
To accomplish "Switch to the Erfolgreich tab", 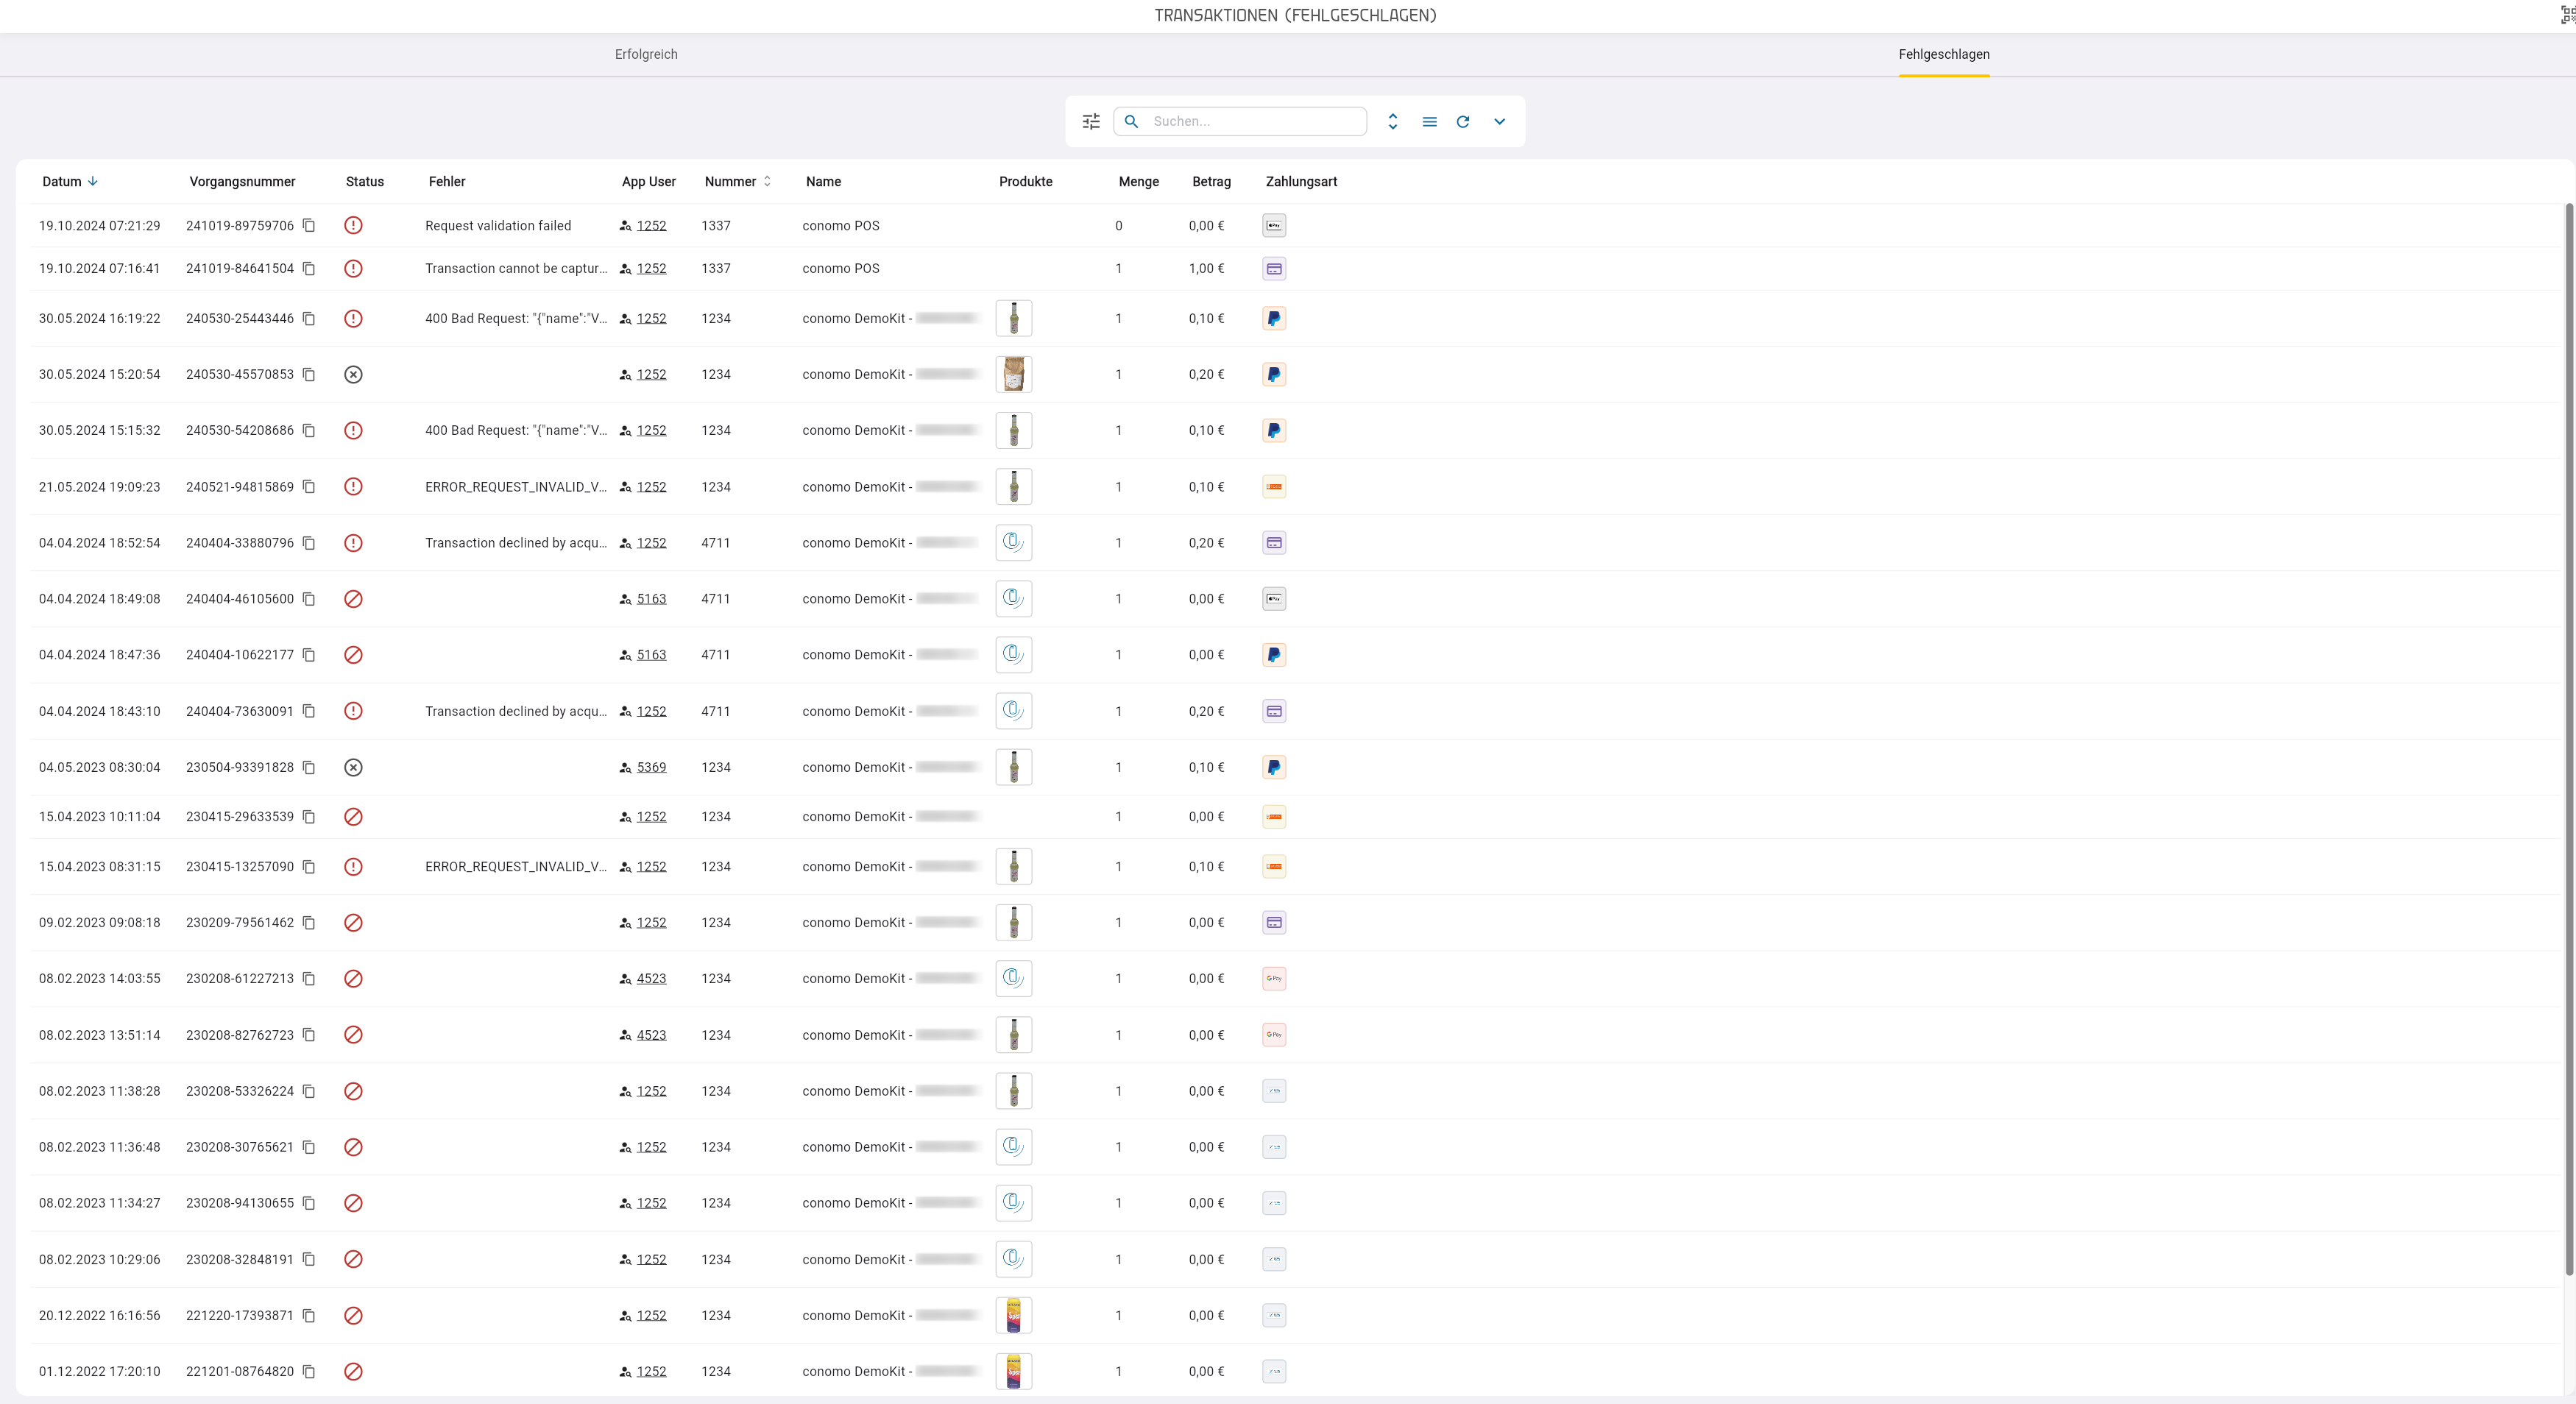I will point(646,54).
